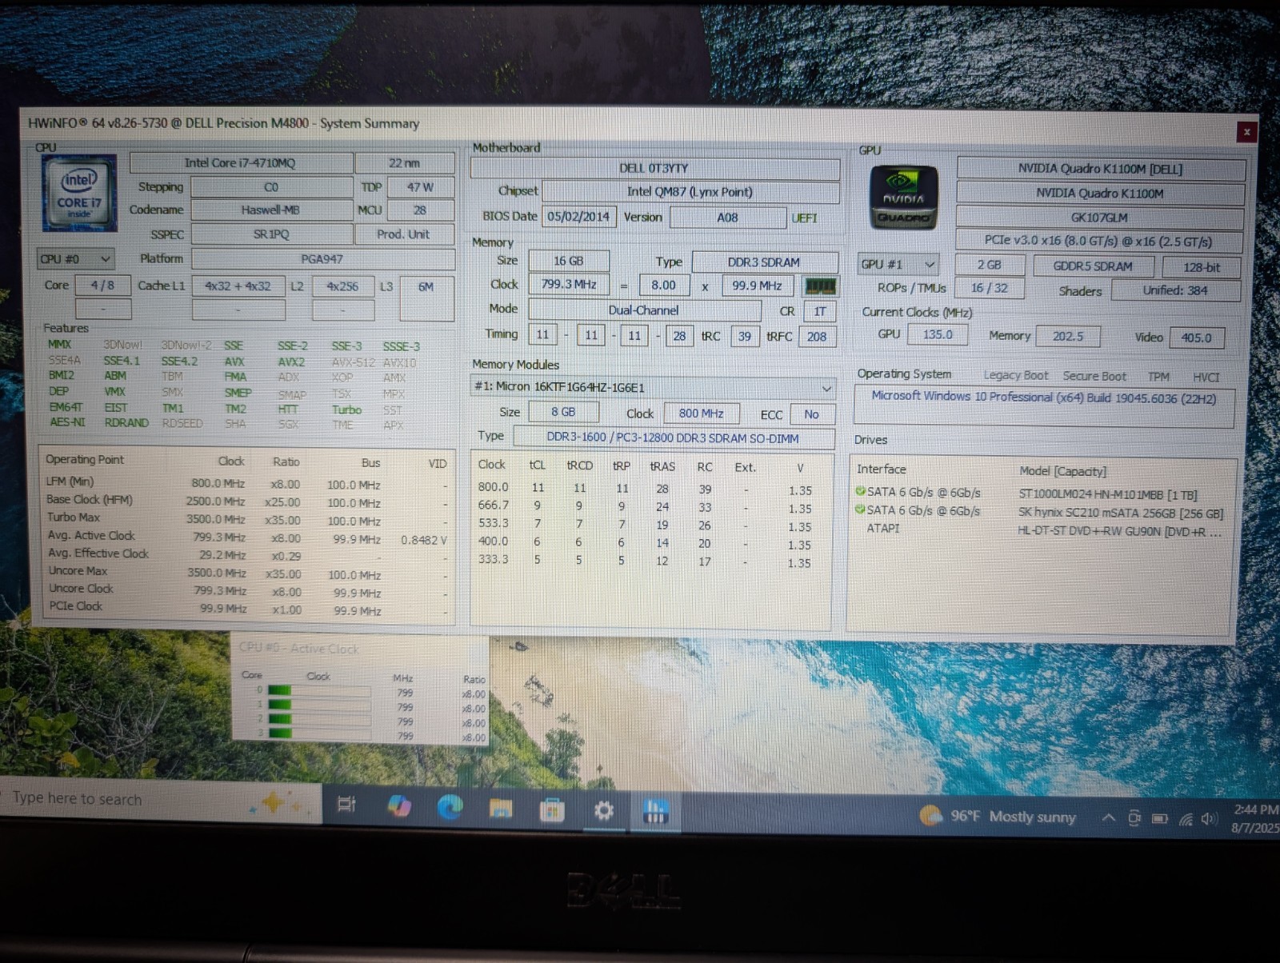
Task: Click the HVCI indicator label
Action: pos(1206,378)
